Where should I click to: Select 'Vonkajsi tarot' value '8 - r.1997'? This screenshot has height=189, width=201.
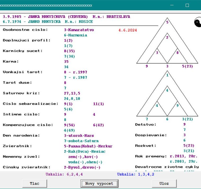pos(76,72)
